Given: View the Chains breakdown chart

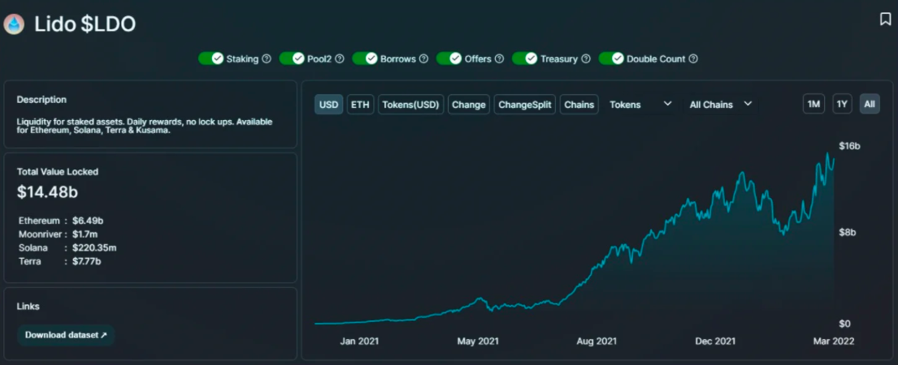Looking at the screenshot, I should 579,105.
